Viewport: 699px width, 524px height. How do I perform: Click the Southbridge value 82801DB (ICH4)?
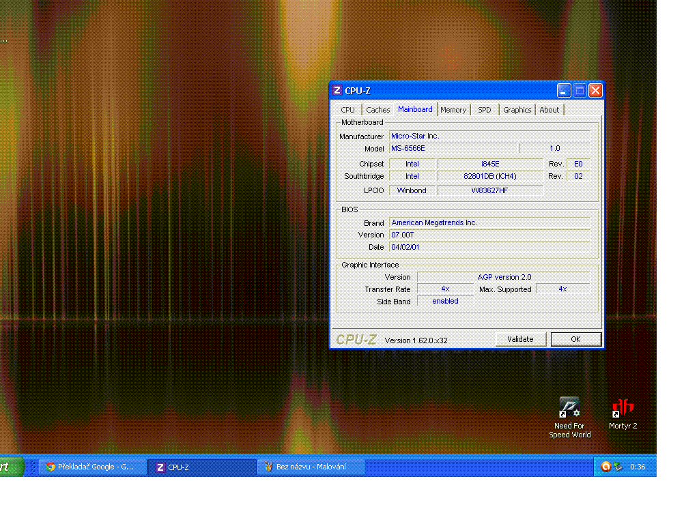[490, 177]
